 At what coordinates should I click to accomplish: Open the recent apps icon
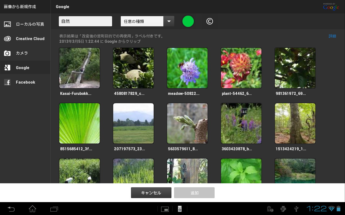(54, 209)
